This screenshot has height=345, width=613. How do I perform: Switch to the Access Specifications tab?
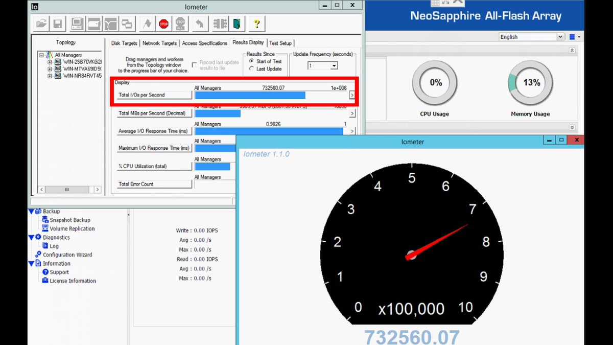tap(204, 43)
